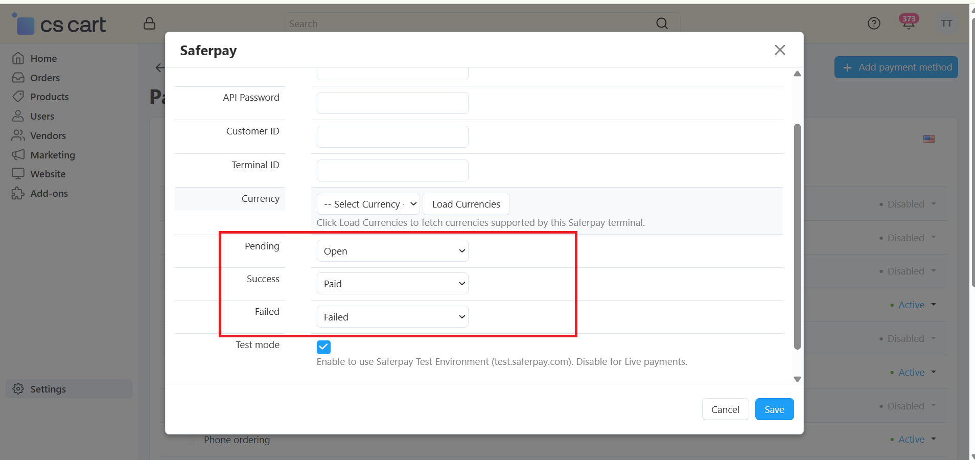Image resolution: width=975 pixels, height=460 pixels.
Task: Open the Orders section icon
Action: (x=18, y=78)
